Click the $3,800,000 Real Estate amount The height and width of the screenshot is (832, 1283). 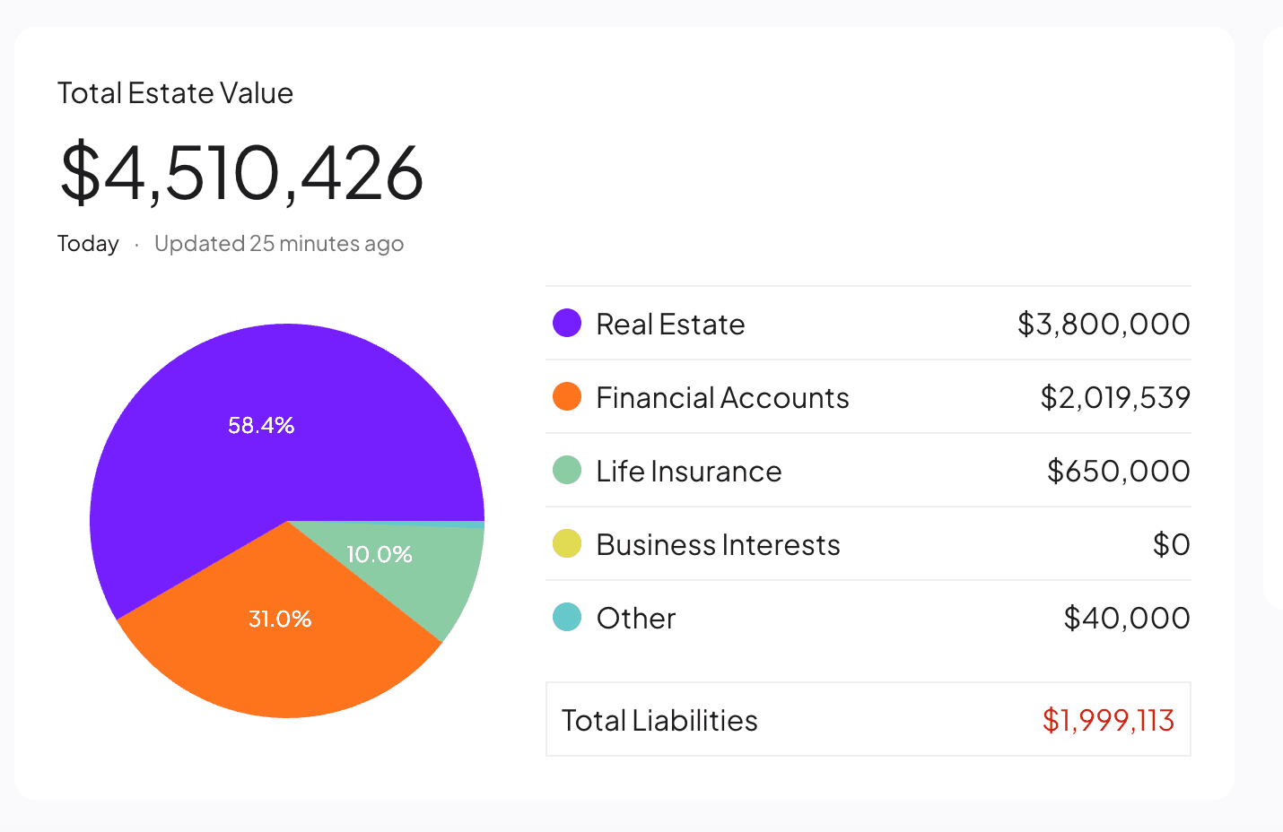coord(1103,324)
